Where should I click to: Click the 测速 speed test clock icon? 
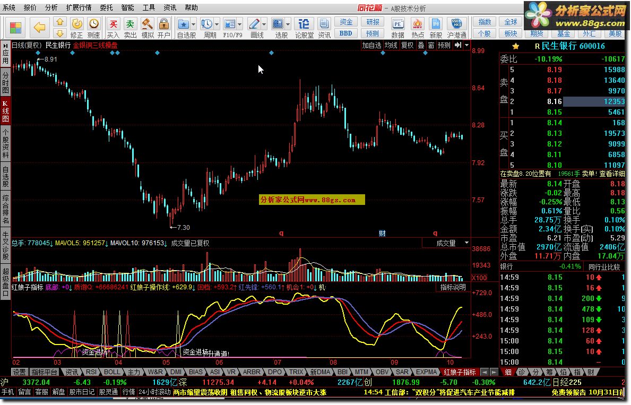[94, 28]
